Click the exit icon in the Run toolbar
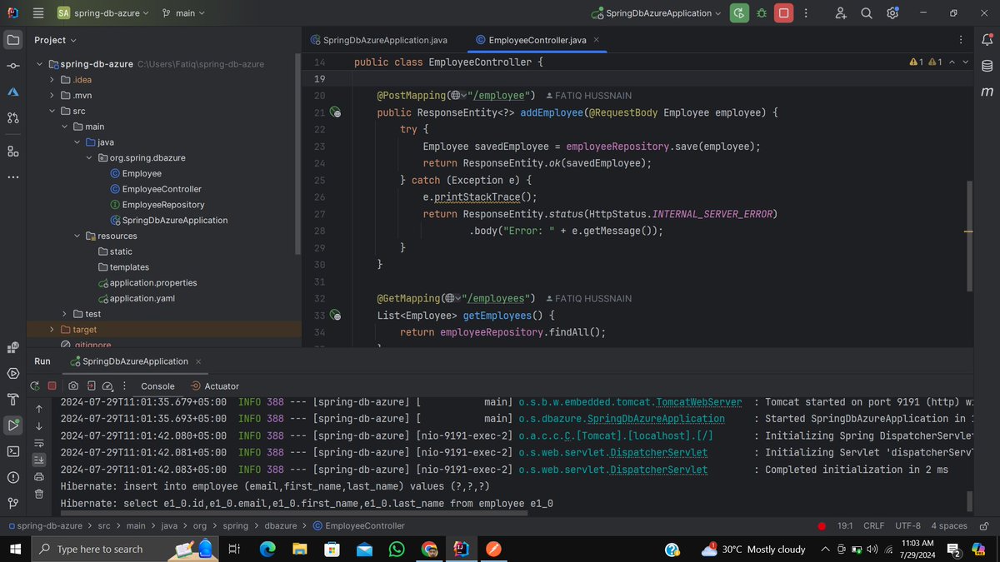Viewport: 1000px width, 562px height. [x=91, y=386]
